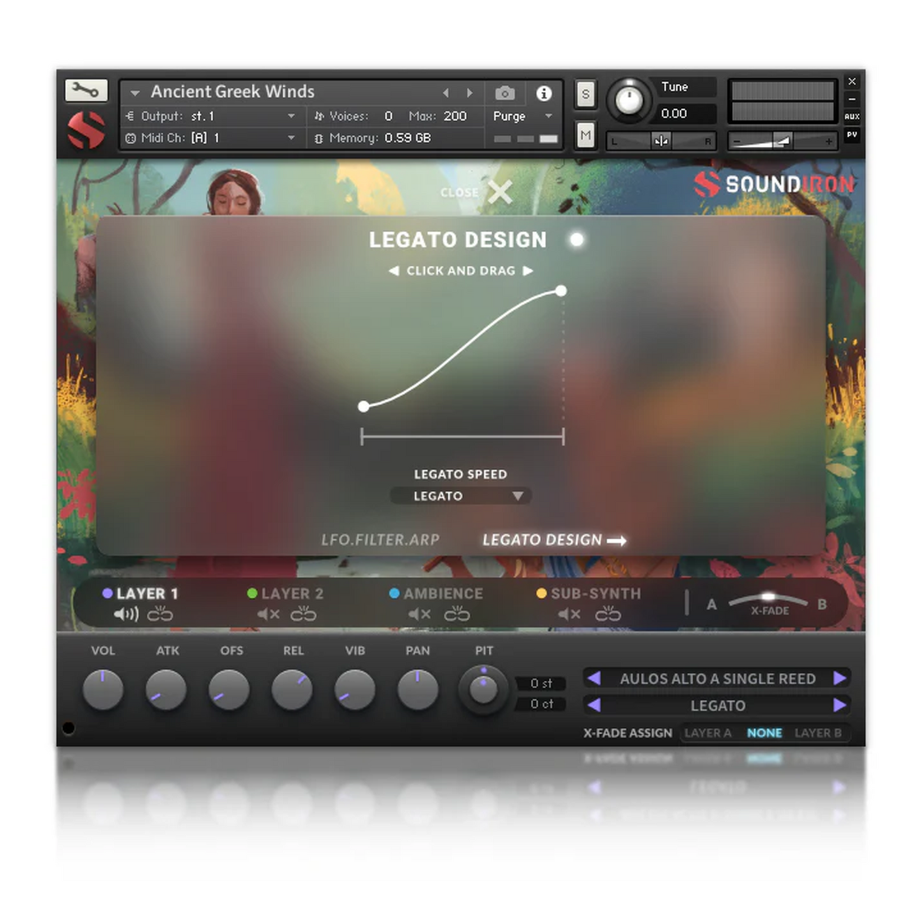Solo the instrument with S button

tap(585, 94)
